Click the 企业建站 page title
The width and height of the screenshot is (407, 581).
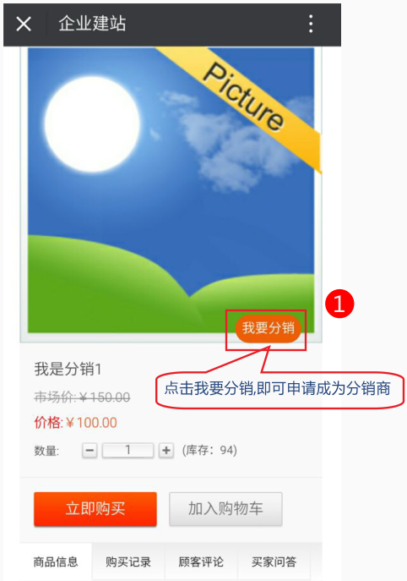point(92,24)
